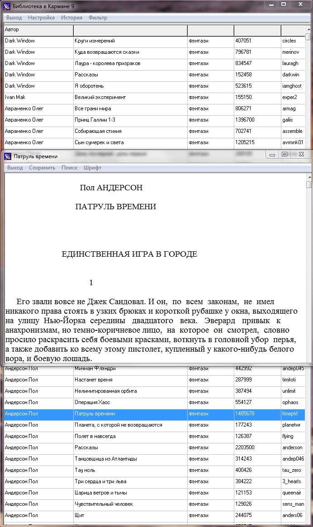The image size is (313, 527).
Task: Click Сохранить in Патруль времени window
Action: pos(42,168)
